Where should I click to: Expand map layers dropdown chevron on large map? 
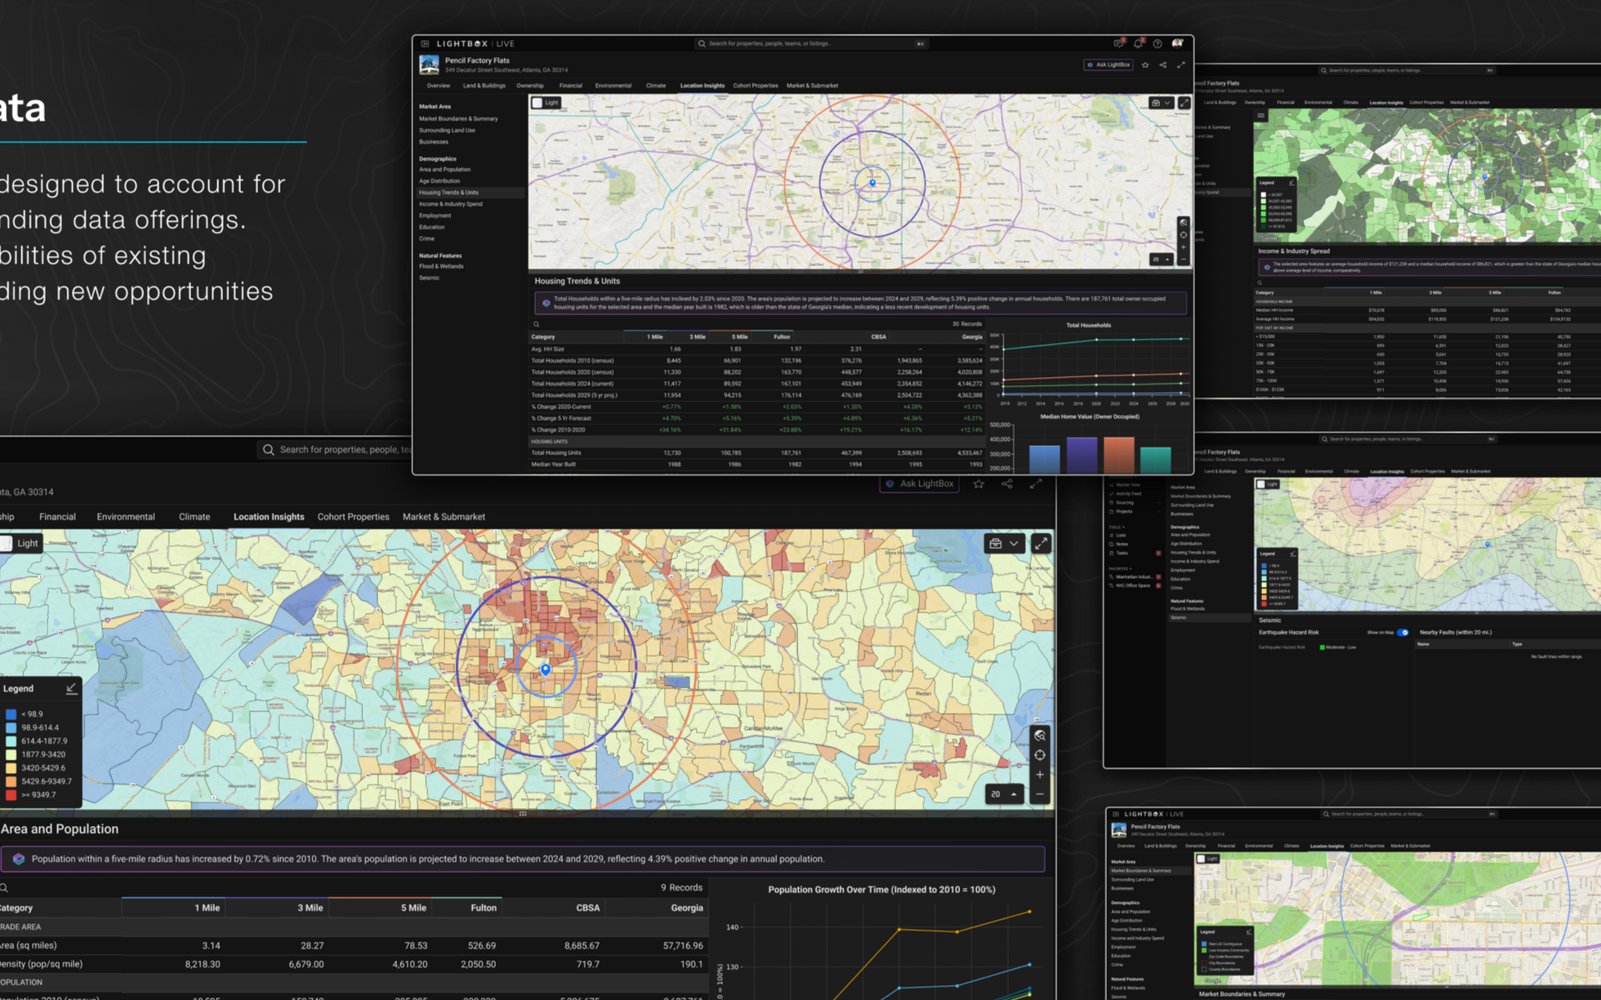tap(1014, 544)
